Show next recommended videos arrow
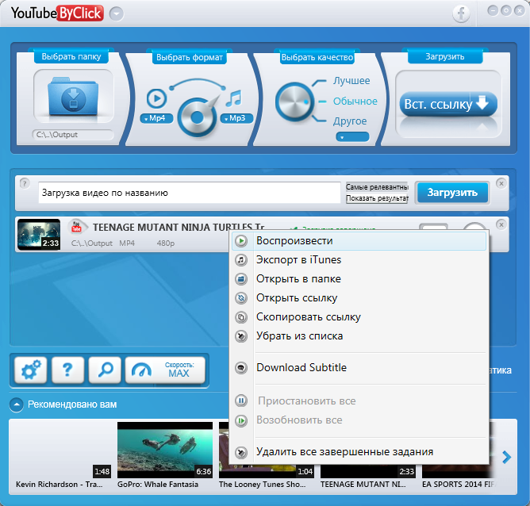The width and height of the screenshot is (530, 506). click(506, 458)
